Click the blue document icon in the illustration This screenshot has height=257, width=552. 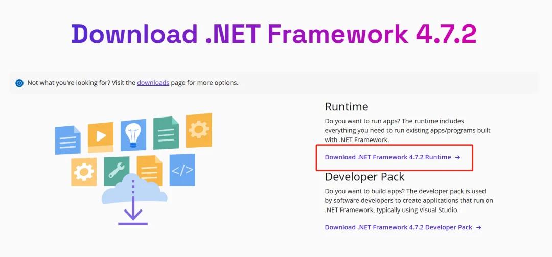tap(67, 139)
